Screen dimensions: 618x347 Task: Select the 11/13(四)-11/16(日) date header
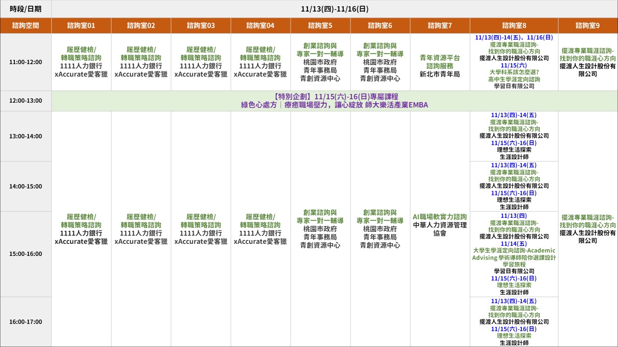click(334, 9)
